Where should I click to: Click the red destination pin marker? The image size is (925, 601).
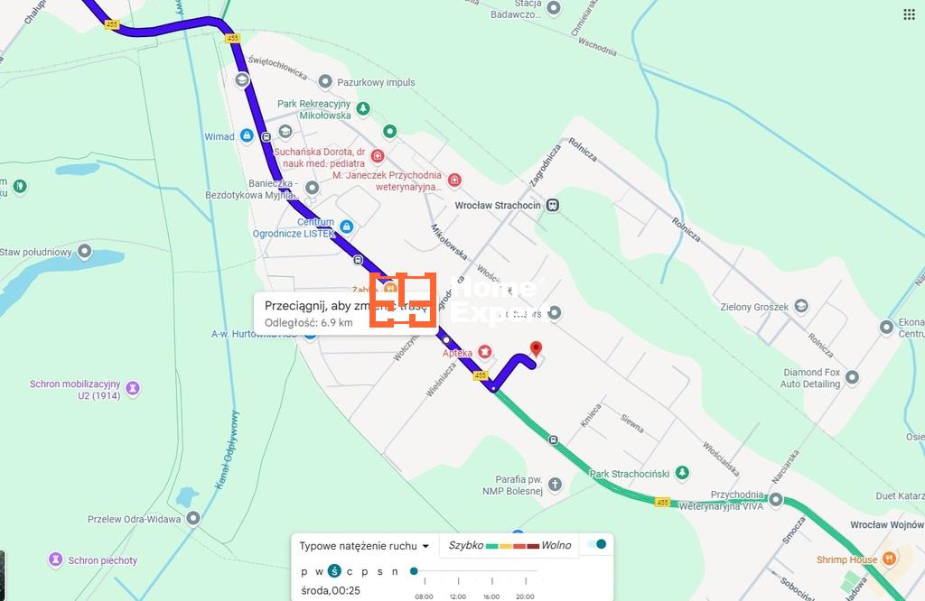536,349
